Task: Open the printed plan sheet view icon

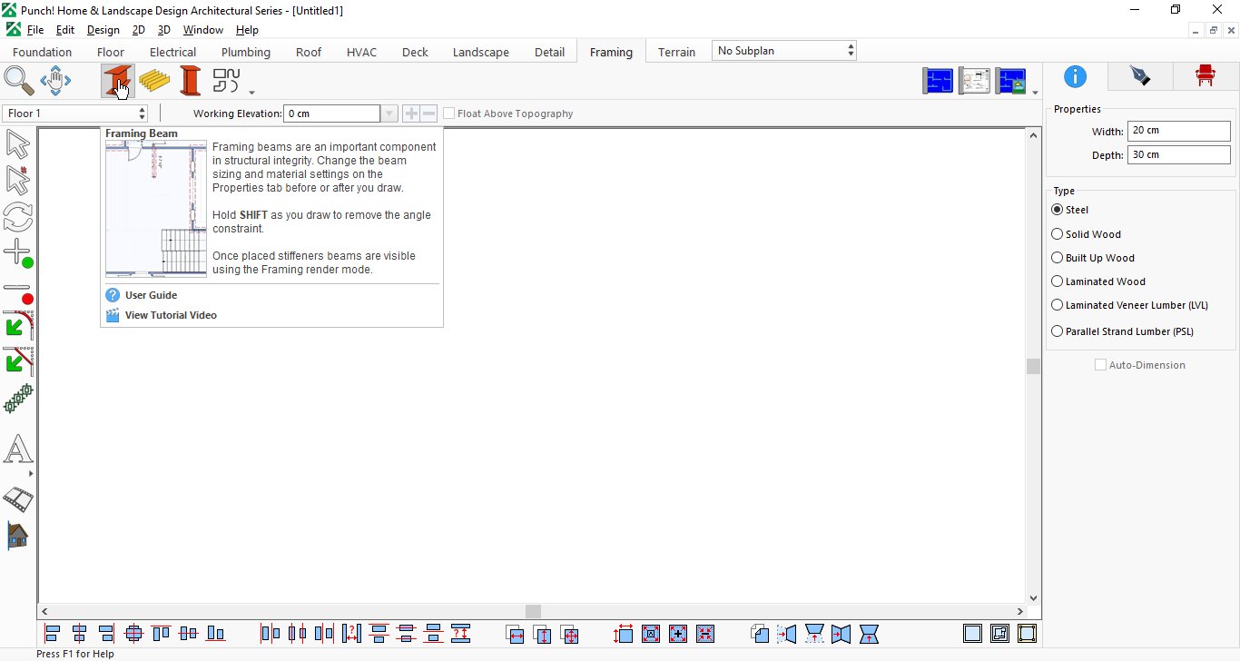Action: point(975,81)
